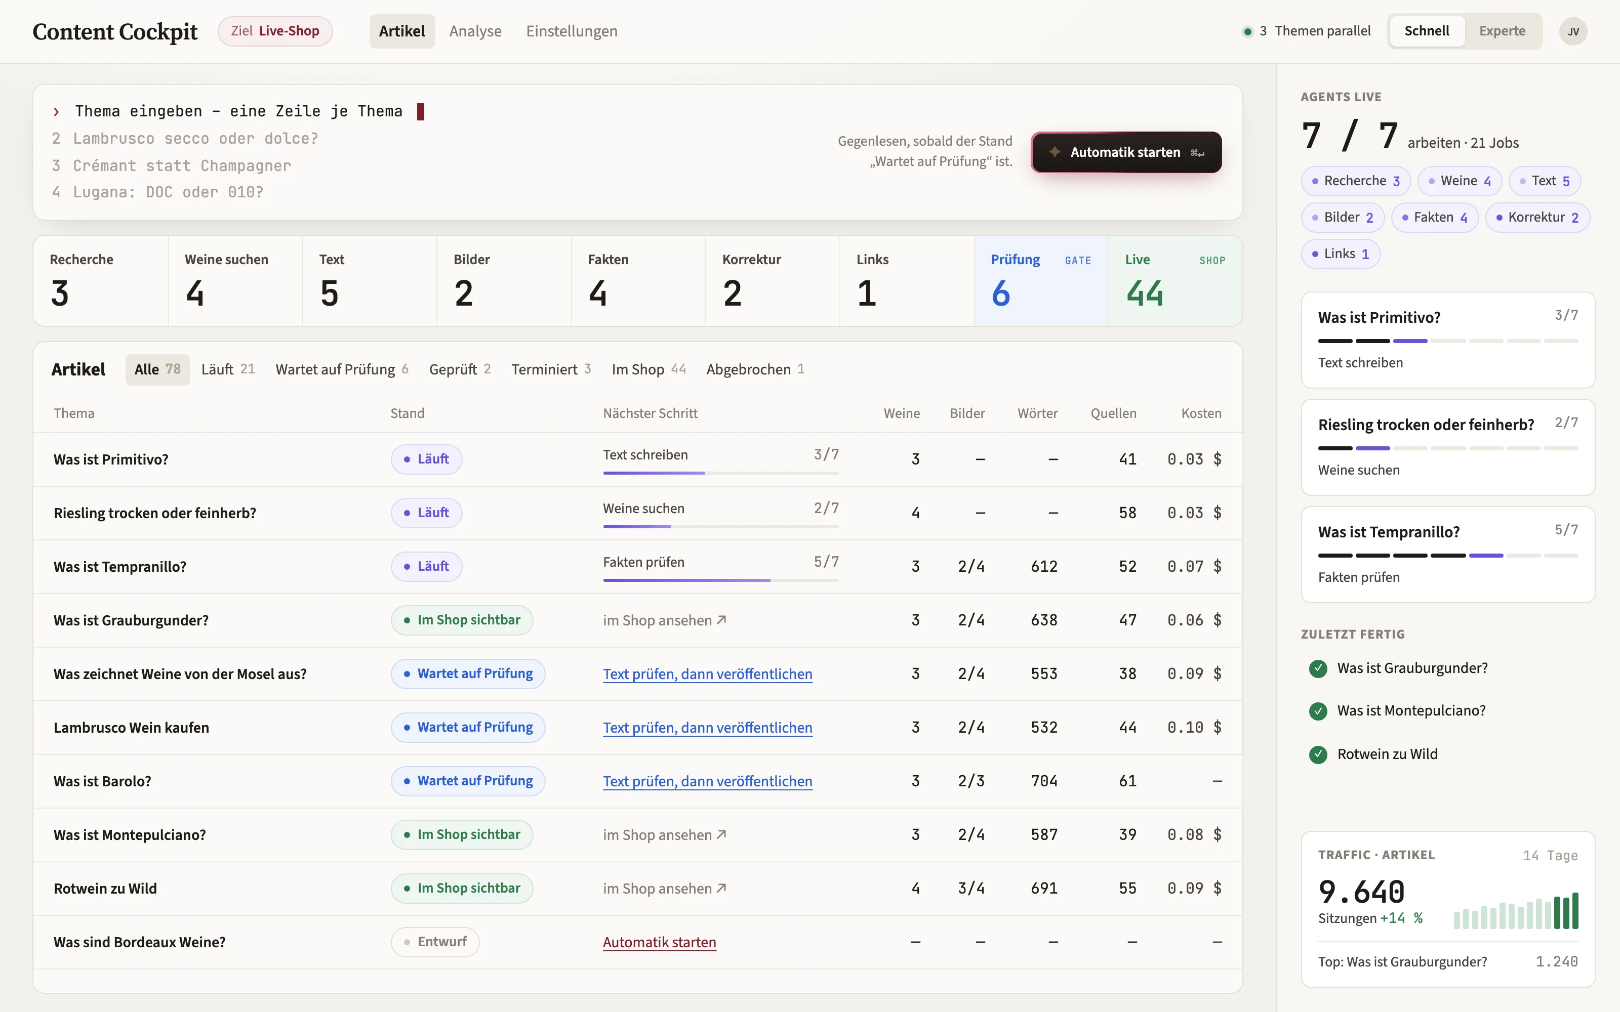Image resolution: width=1620 pixels, height=1012 pixels.
Task: Open im Shop ansehen for Was ist Montepulciano?
Action: point(664,834)
